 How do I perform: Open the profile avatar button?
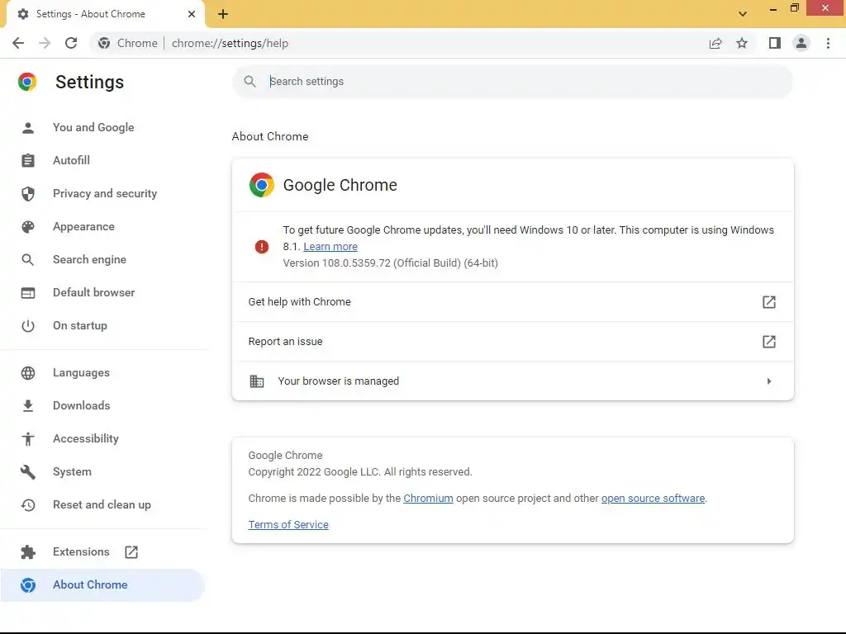tap(801, 43)
